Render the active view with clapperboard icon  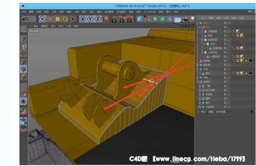coord(115,19)
